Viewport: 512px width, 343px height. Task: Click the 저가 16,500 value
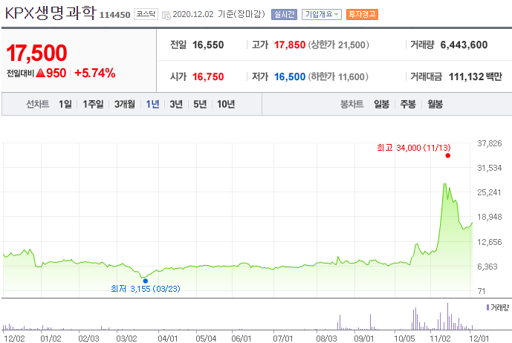pos(290,76)
